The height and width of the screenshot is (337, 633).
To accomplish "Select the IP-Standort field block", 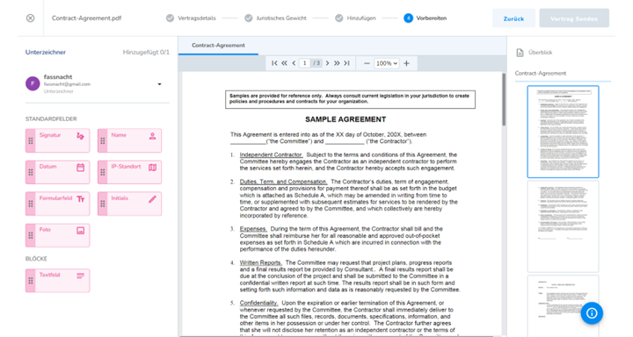I will 129,172.
